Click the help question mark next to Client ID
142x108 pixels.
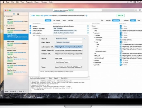[x=85, y=39]
